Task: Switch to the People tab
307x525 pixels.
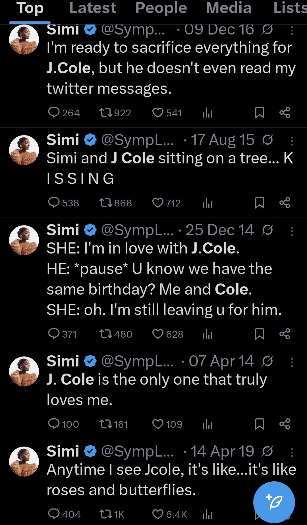Action: click(x=161, y=8)
